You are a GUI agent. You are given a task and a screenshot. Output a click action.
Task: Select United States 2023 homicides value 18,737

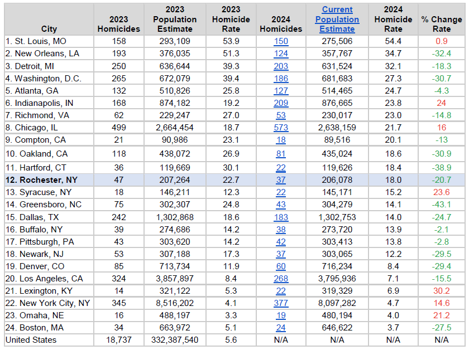[119, 340]
